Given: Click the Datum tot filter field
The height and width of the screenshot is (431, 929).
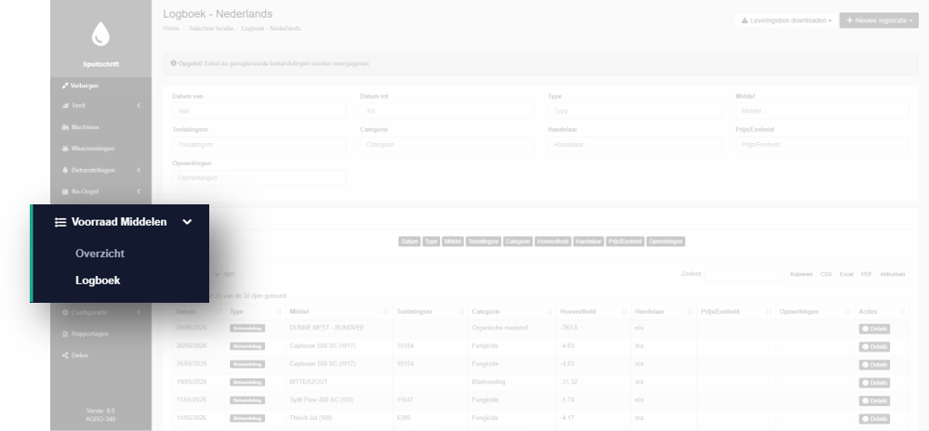Looking at the screenshot, I should pyautogui.click(x=447, y=111).
